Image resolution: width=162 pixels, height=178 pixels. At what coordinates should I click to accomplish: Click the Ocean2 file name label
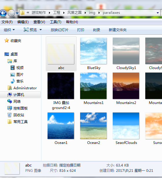point(94,143)
